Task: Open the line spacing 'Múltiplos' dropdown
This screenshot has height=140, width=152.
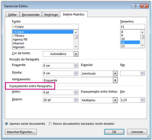Action: pos(115,100)
